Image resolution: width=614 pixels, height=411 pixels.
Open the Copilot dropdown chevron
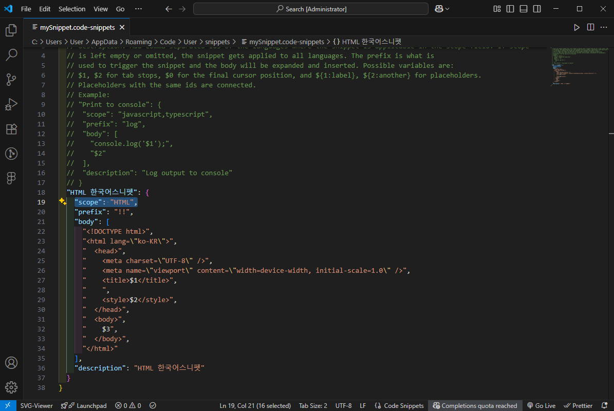point(448,9)
